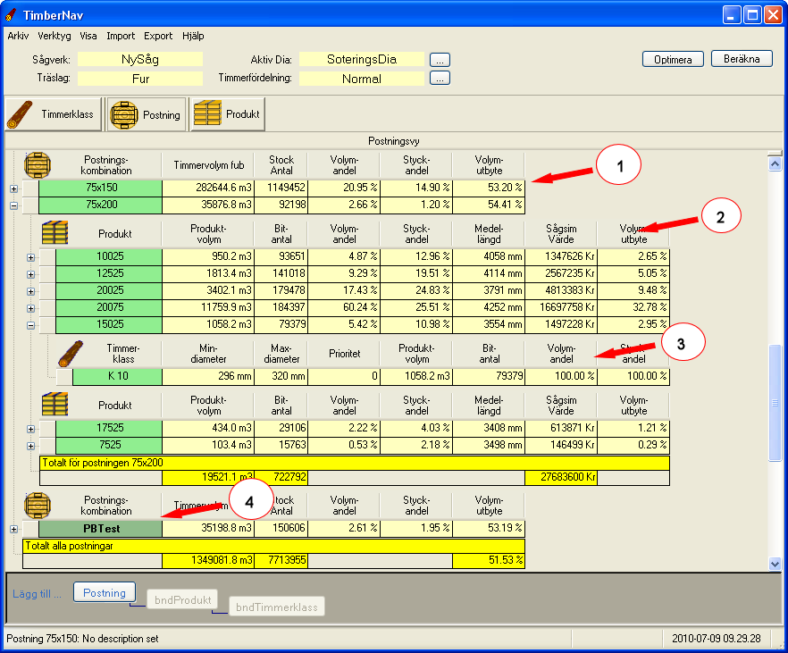
Task: Click the 282644.6 m3 timber volume cell
Action: coord(208,188)
